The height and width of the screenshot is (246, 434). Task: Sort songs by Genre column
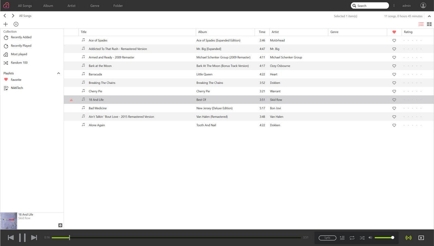coord(357,32)
